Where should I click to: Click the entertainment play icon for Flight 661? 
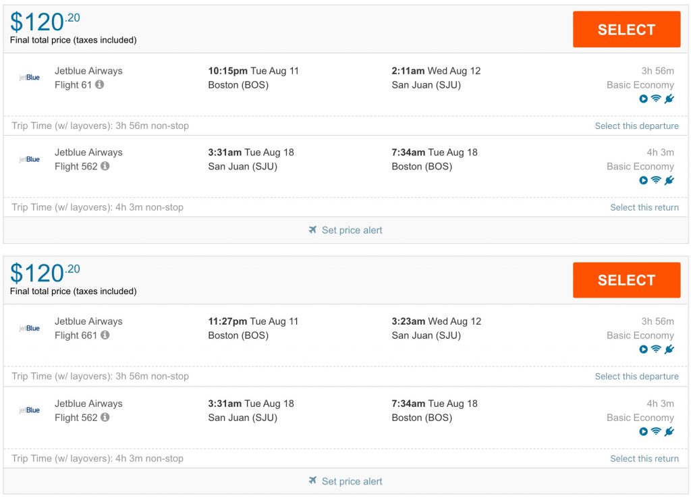(644, 350)
